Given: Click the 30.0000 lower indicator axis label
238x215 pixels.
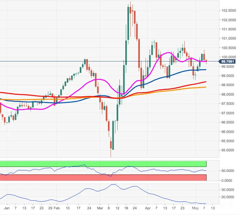Looking at the screenshot, I should (x=228, y=190).
